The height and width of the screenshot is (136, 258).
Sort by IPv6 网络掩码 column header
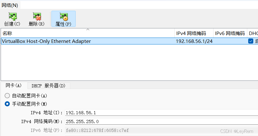(230, 33)
